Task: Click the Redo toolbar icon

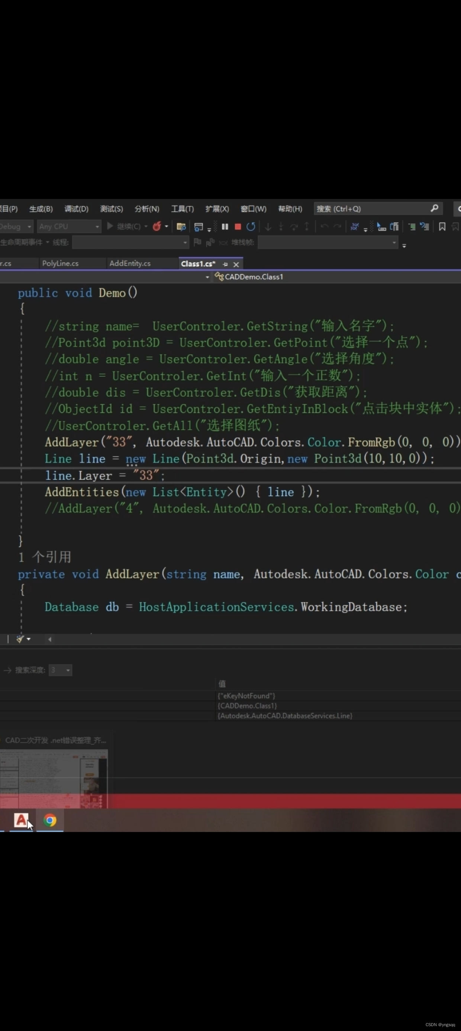Action: tap(337, 227)
